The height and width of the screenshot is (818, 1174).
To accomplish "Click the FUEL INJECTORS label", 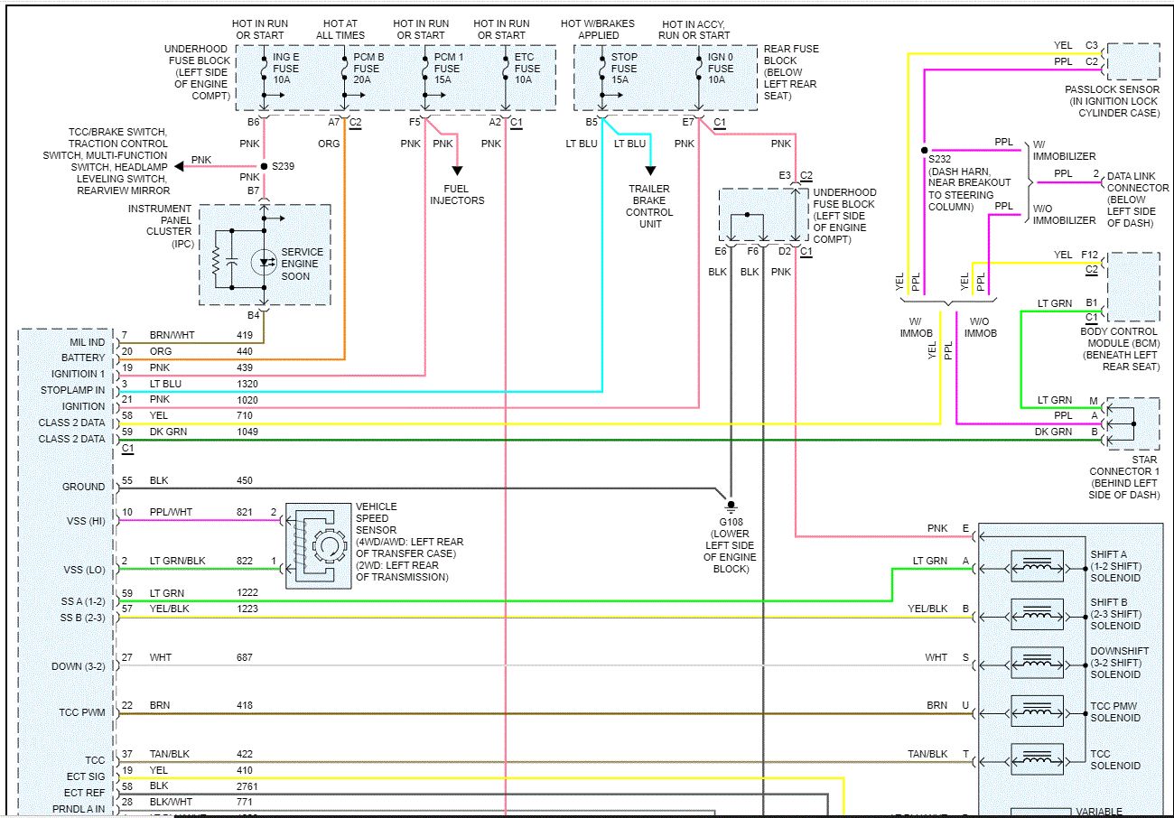I will pyautogui.click(x=457, y=194).
